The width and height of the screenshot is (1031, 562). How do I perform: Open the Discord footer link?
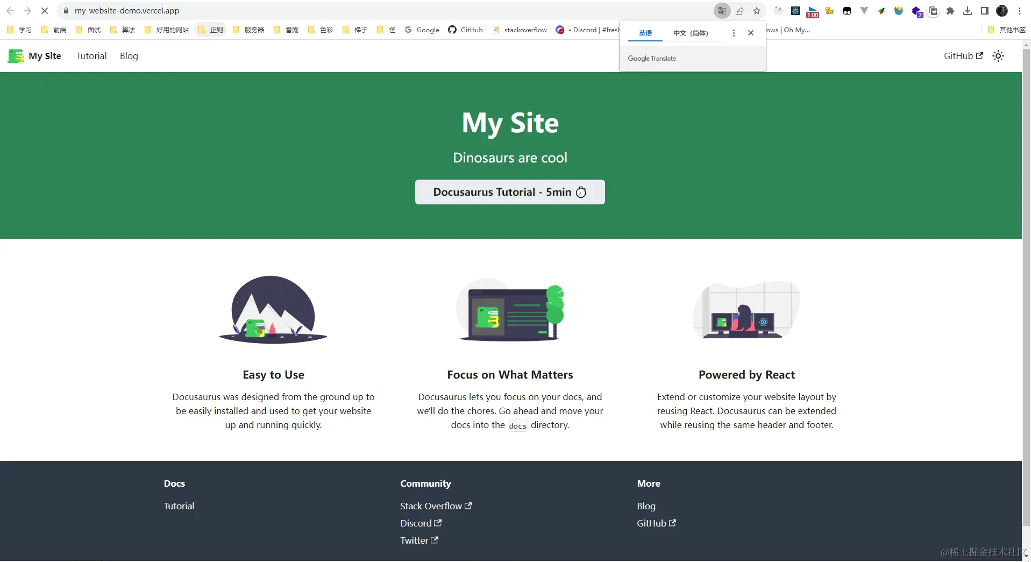pos(421,523)
